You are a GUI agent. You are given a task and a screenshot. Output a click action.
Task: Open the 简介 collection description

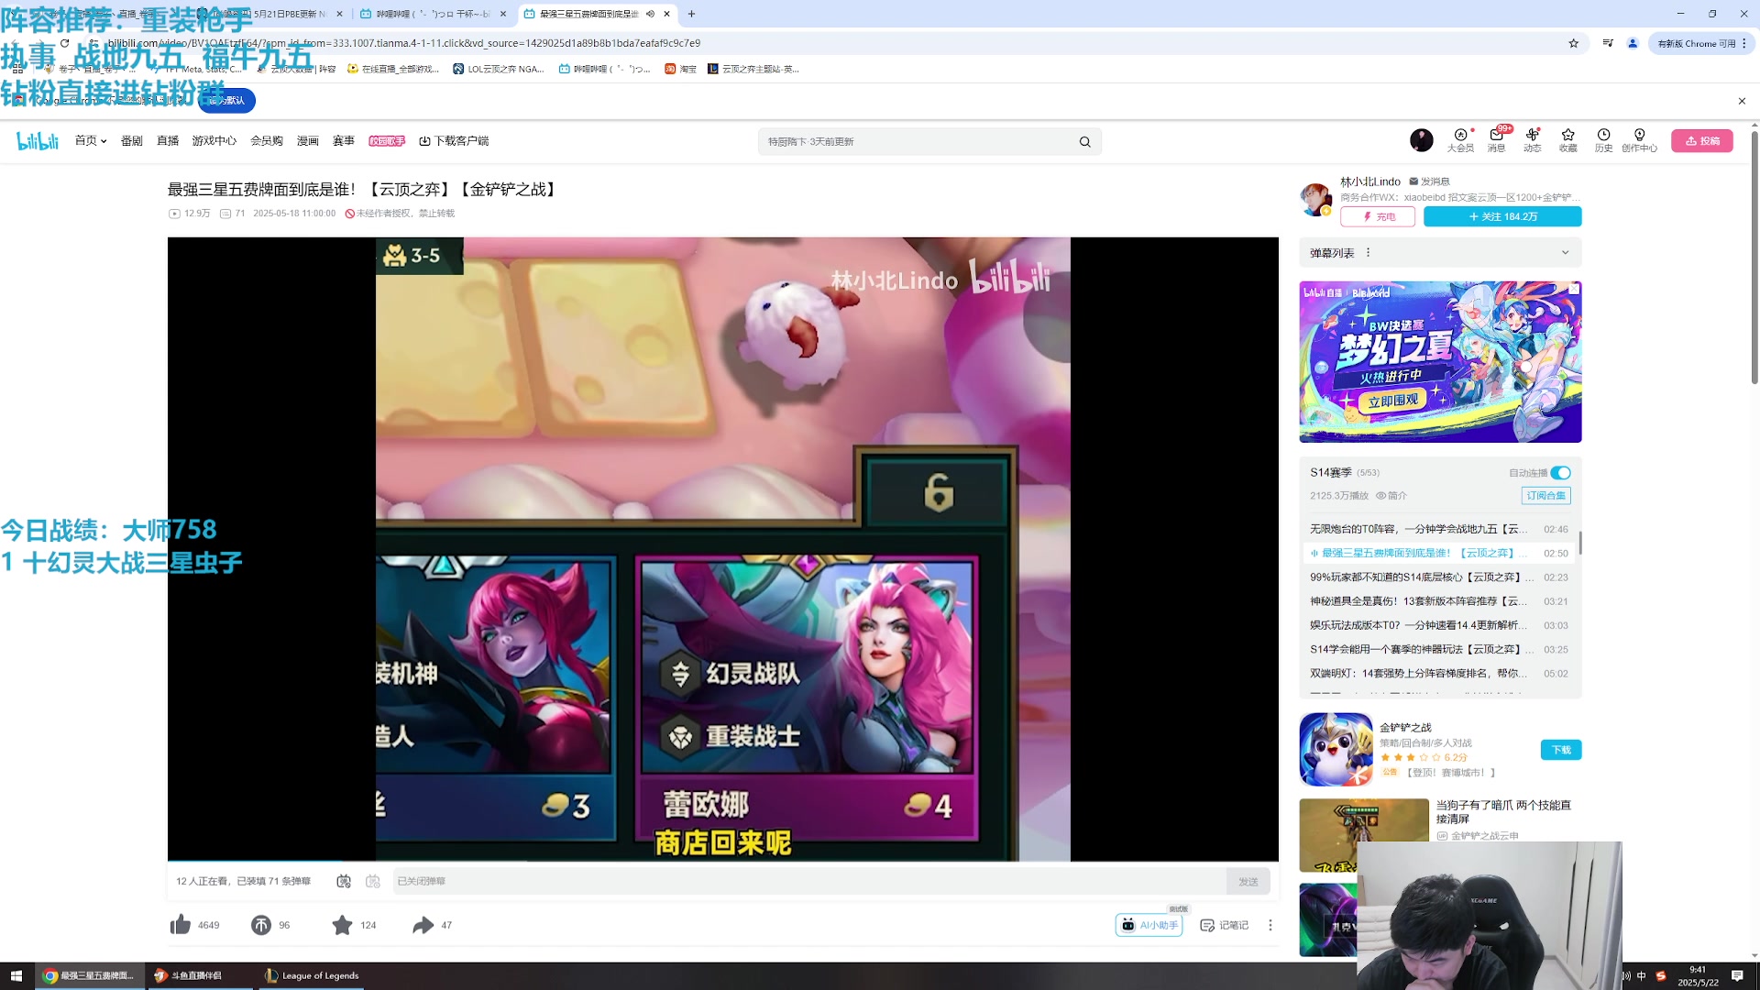pos(1391,496)
